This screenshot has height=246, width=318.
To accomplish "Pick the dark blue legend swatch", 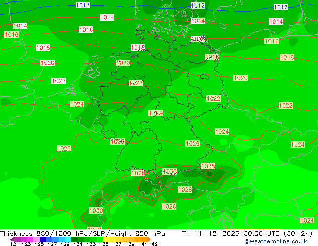I will [43, 239].
